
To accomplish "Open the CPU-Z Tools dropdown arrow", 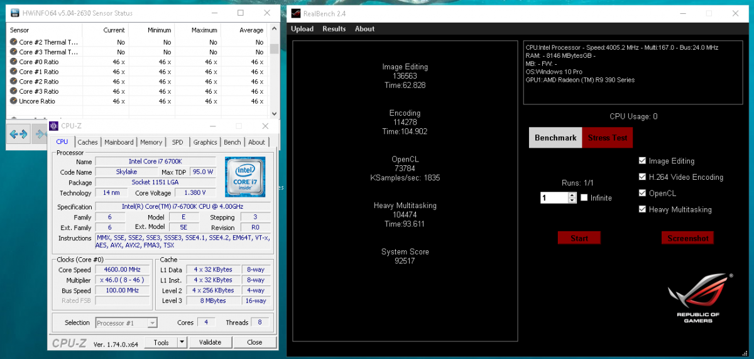I will coord(182,342).
